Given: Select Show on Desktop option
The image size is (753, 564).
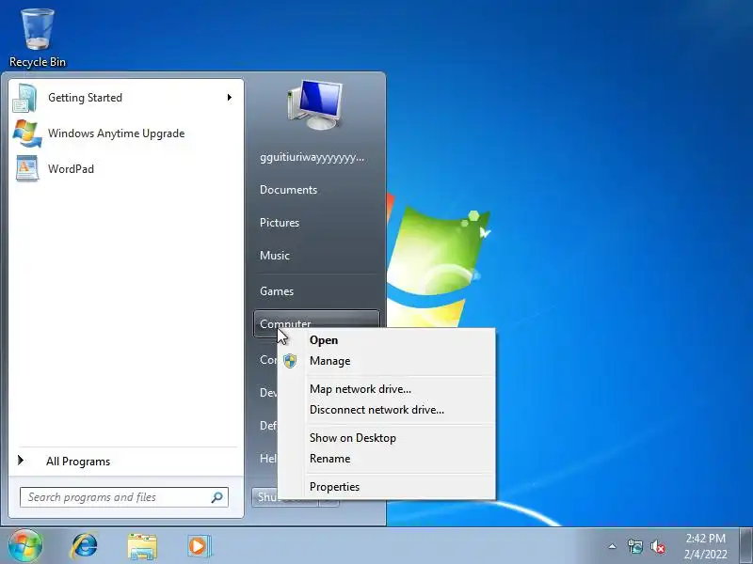Looking at the screenshot, I should 386,438.
